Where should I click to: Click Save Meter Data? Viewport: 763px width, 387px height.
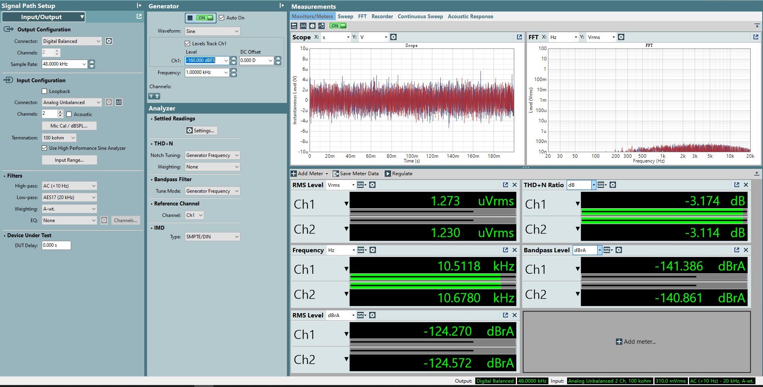(356, 174)
